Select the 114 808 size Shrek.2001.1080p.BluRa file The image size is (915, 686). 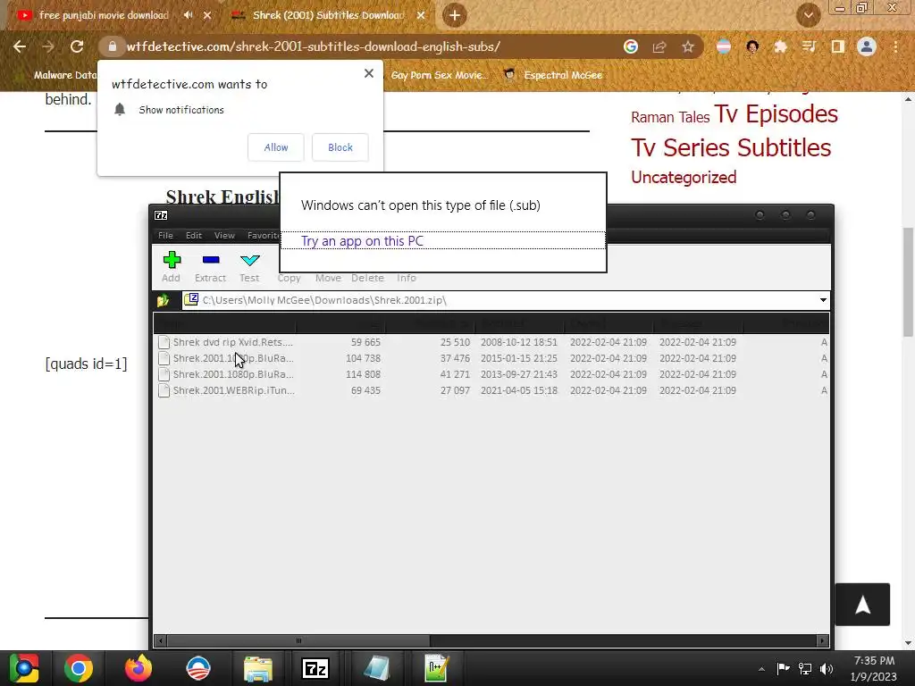coord(491,374)
